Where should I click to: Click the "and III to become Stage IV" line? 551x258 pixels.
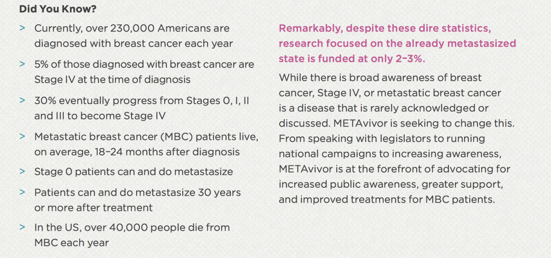(100, 116)
